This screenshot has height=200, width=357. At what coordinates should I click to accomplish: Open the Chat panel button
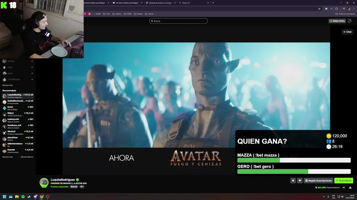pos(347,32)
